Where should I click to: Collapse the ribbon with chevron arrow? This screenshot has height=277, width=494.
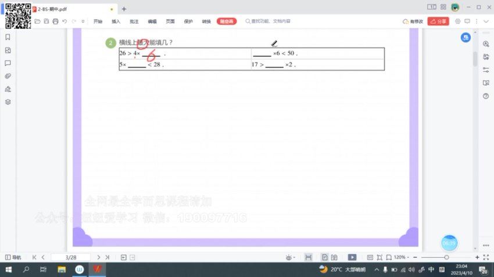tap(486, 21)
